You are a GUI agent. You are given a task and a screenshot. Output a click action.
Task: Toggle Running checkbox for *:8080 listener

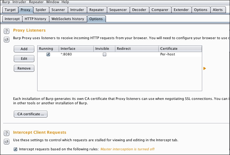[48, 54]
